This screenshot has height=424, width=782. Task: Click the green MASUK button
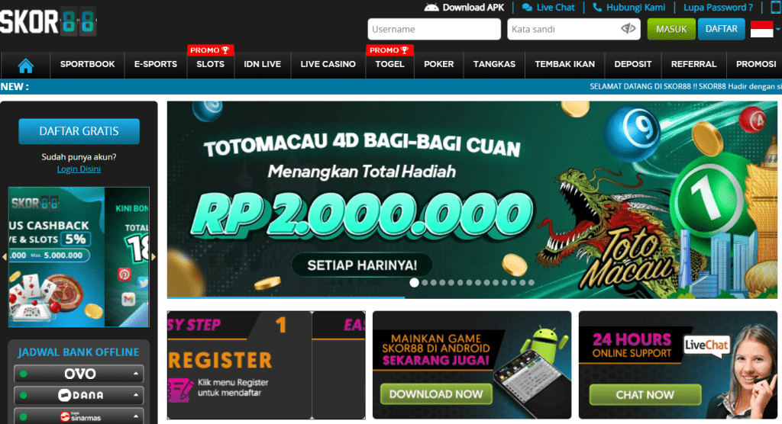click(x=671, y=29)
